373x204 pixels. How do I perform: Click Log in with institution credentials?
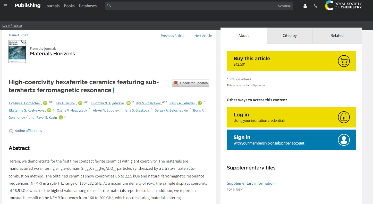pyautogui.click(x=291, y=117)
